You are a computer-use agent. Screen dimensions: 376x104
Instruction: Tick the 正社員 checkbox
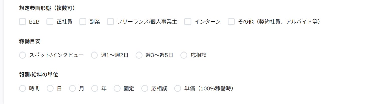coord(50,22)
